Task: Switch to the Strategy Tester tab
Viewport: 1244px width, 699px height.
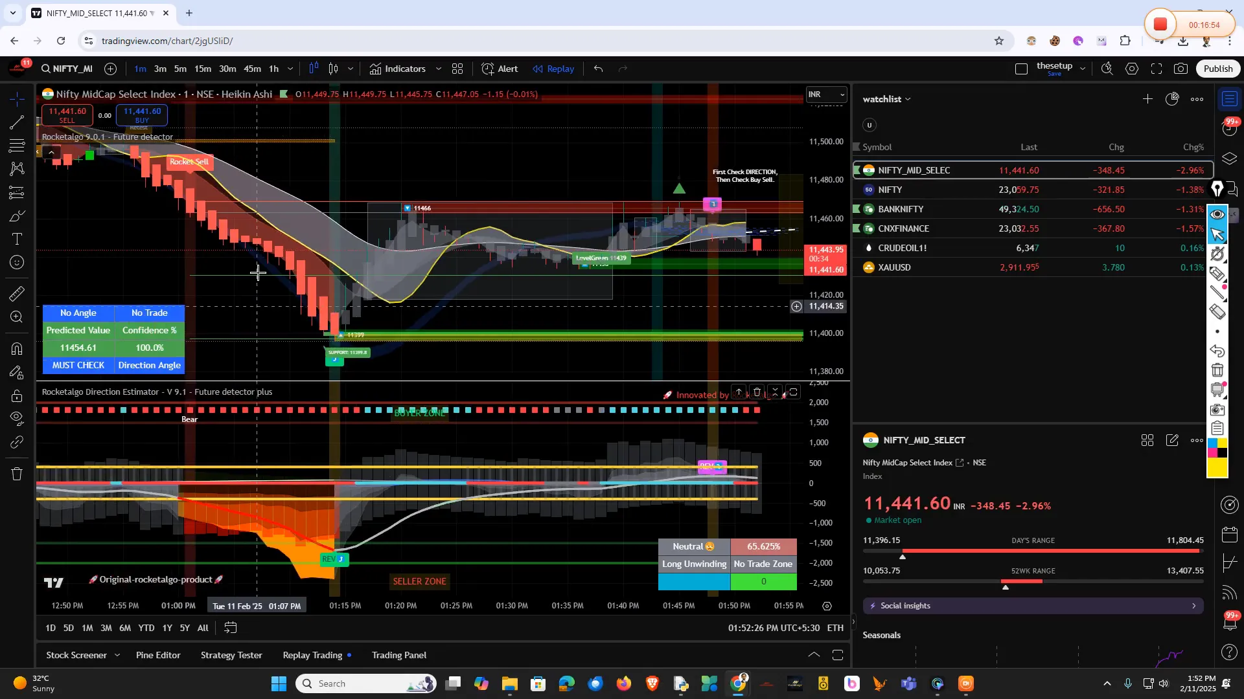Action: point(231,655)
